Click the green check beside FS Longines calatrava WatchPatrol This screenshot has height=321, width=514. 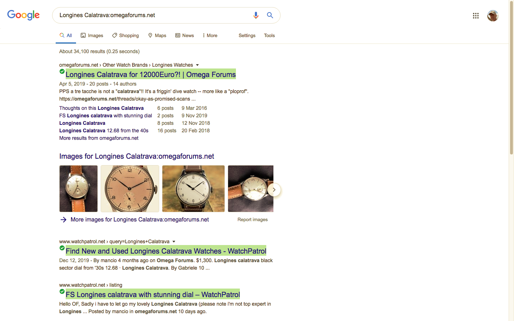point(62,292)
